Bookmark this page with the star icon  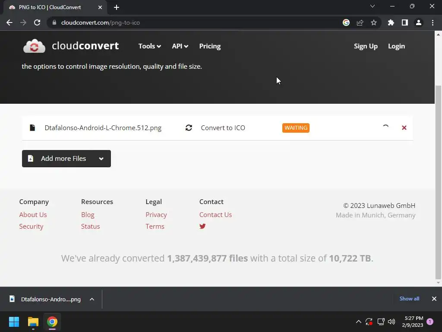coord(374,22)
